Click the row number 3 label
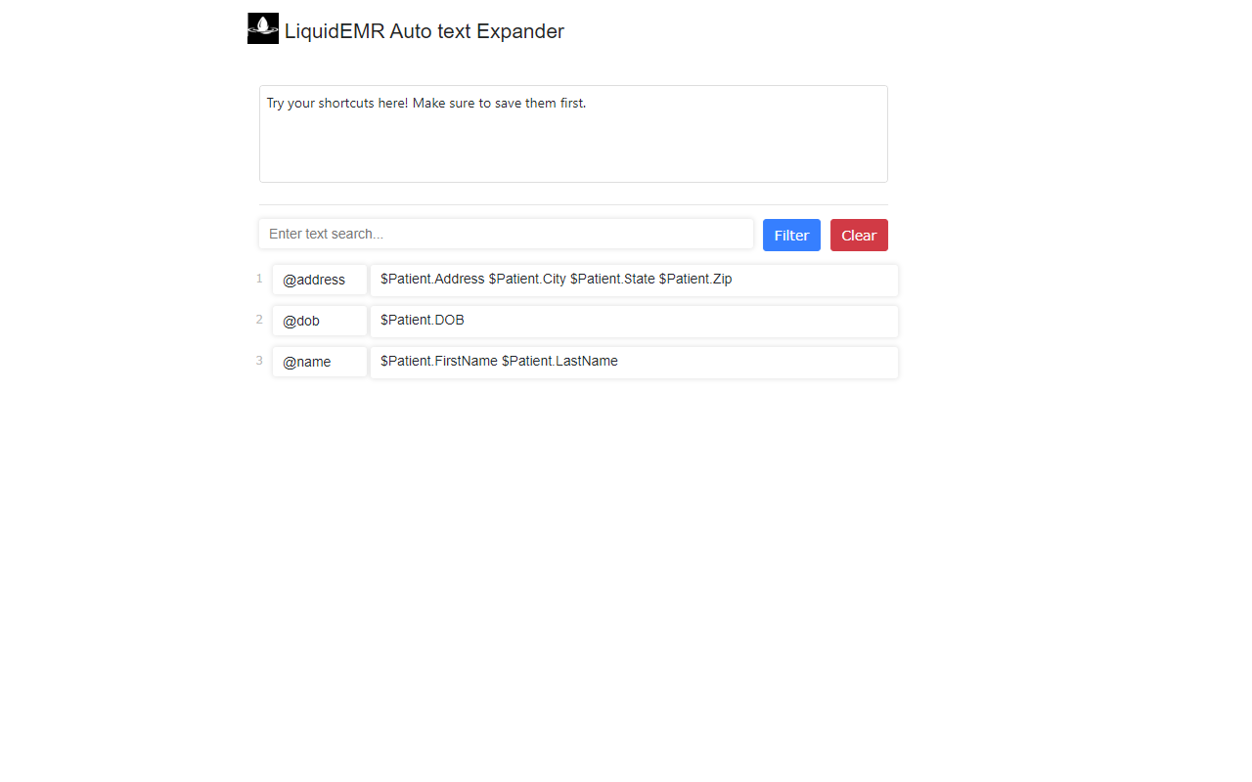 coord(258,361)
